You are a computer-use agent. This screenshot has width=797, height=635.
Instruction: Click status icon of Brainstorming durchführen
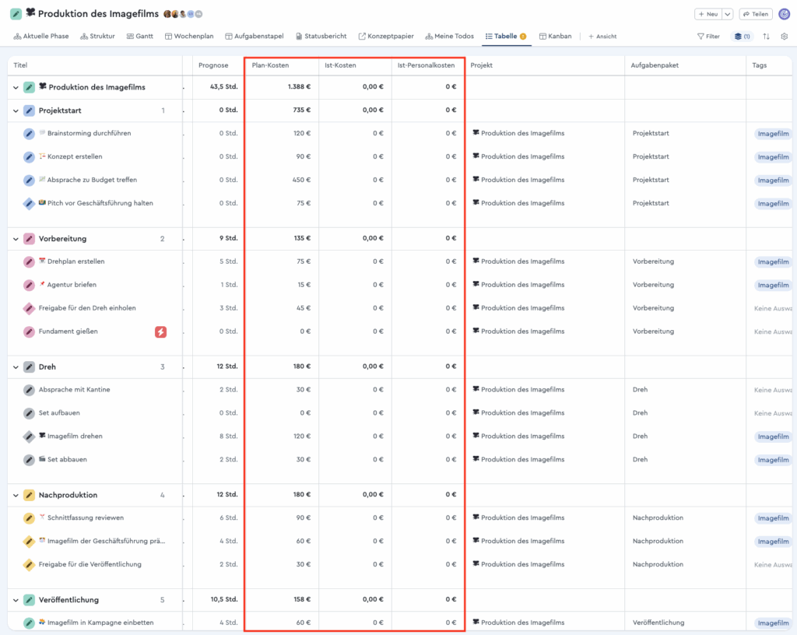pyautogui.click(x=29, y=134)
